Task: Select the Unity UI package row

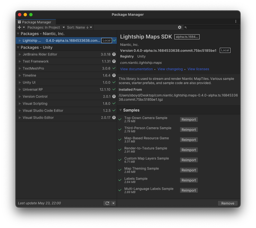Action: tap(66, 82)
